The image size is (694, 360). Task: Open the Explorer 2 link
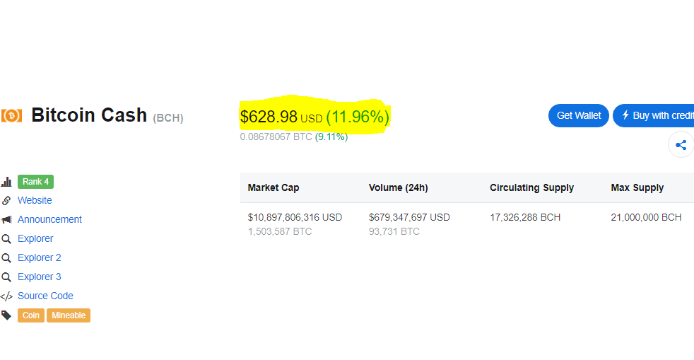point(40,258)
